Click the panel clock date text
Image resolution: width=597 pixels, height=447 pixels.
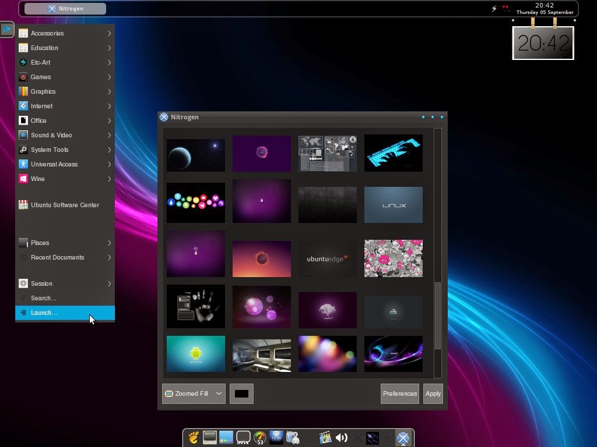(x=545, y=12)
